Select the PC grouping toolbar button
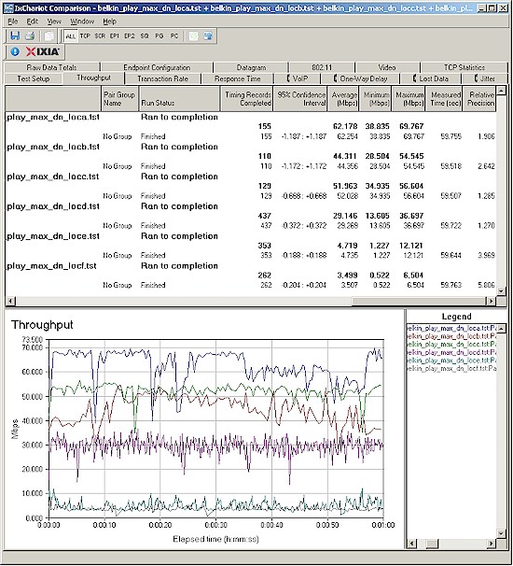The image size is (513, 566). 174,35
